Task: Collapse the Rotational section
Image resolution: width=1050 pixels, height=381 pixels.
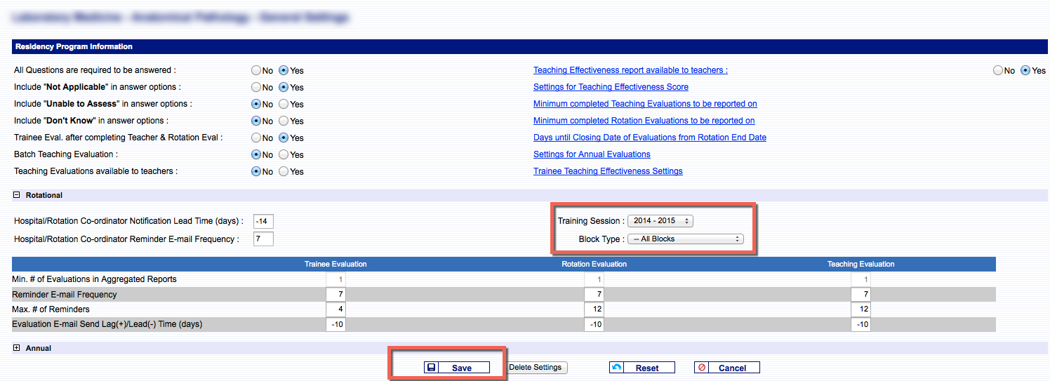Action: click(x=17, y=195)
